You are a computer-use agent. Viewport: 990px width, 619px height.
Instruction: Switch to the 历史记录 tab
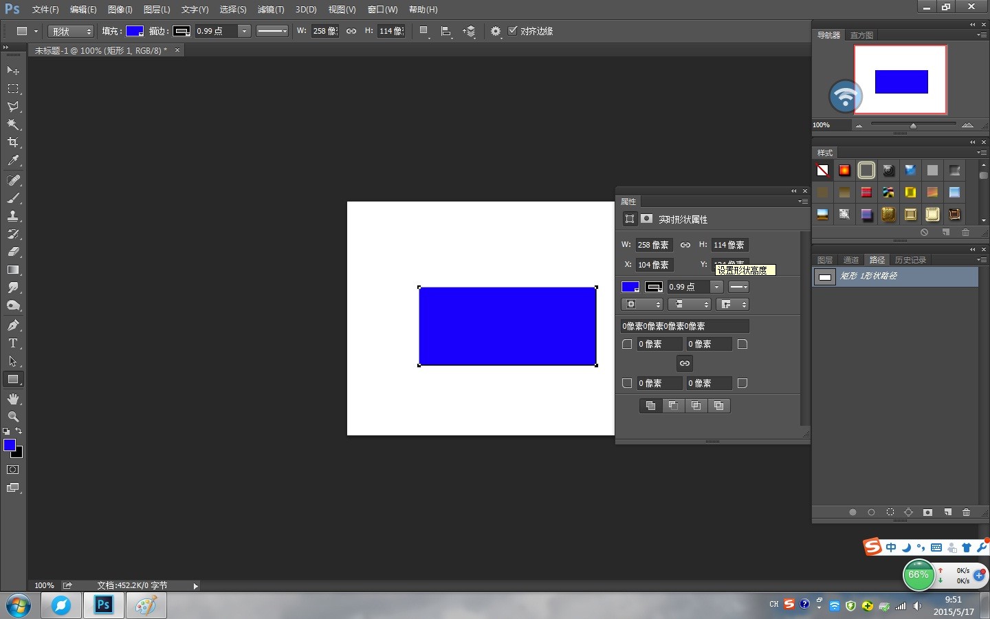pos(910,259)
